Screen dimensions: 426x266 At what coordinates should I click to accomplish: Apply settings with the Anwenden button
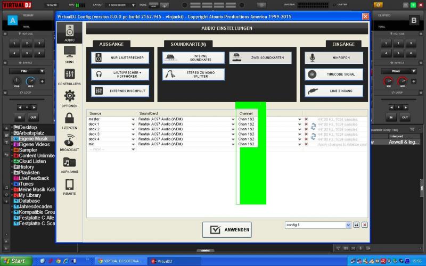[x=227, y=230]
